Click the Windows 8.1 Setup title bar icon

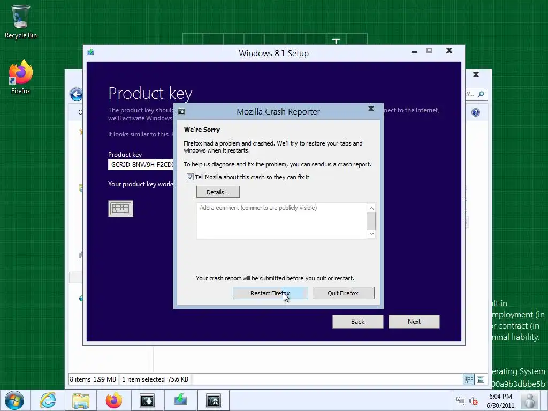coord(91,52)
